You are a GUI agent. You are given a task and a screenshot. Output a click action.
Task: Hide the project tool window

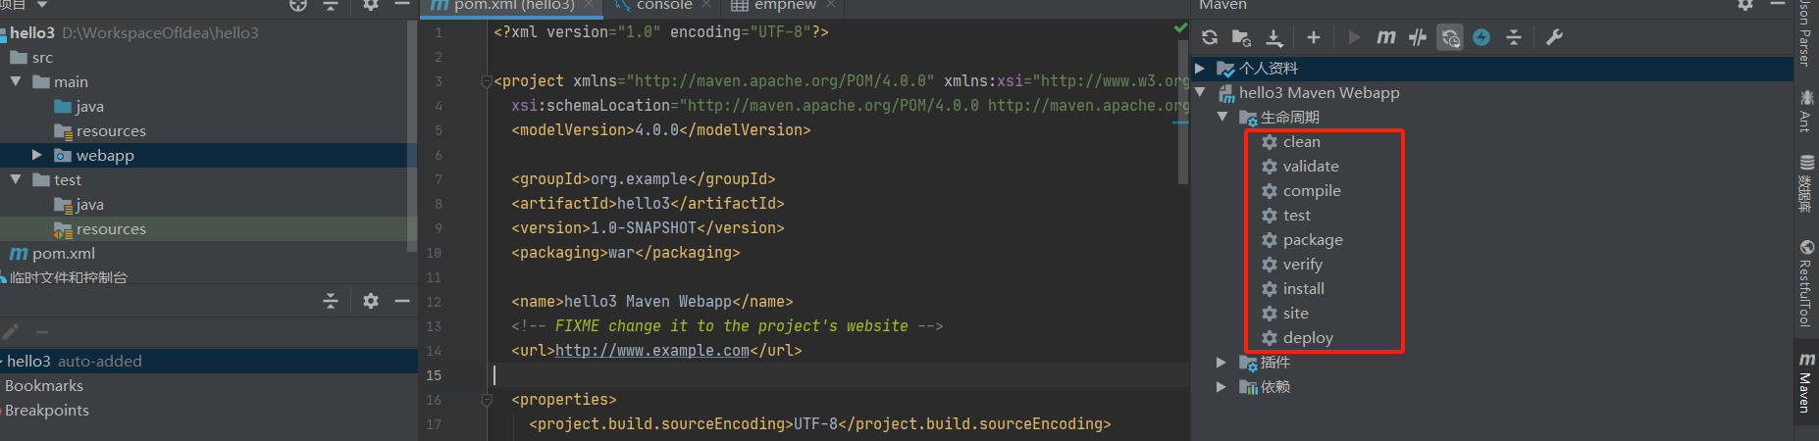coord(401,5)
